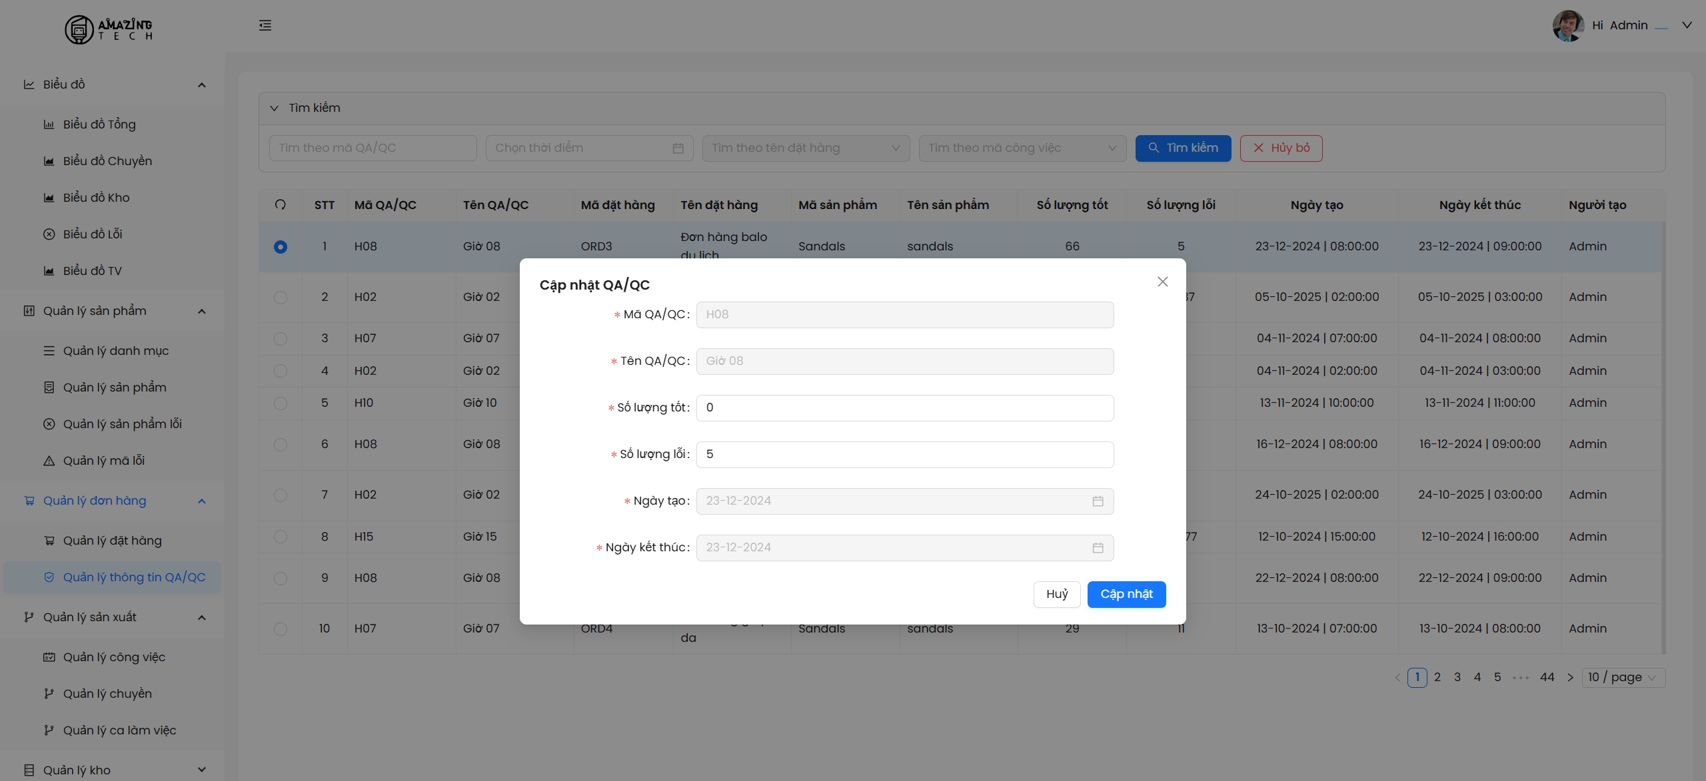
Task: Click calendar icon in Chọn thời điểm field
Action: [x=678, y=148]
